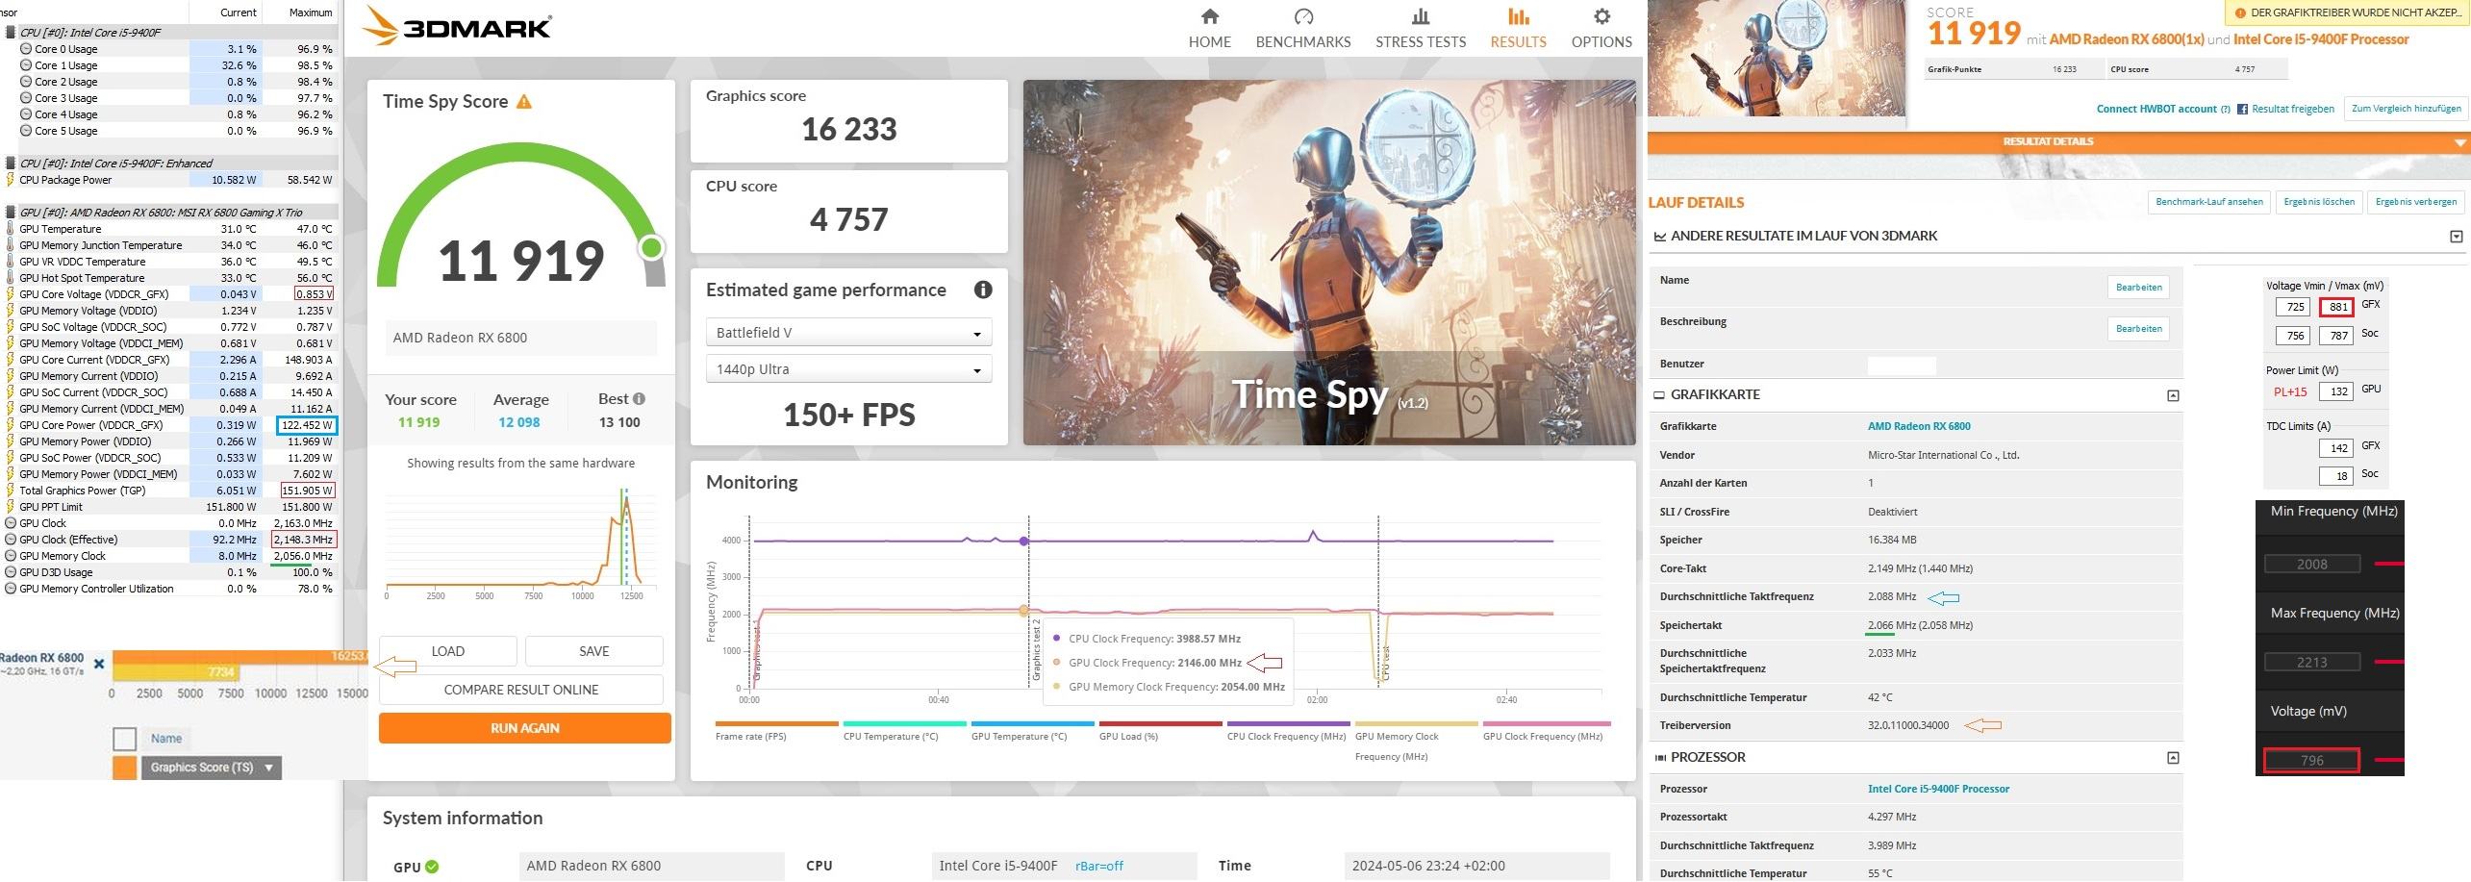2471x882 pixels.
Task: Click the thermometer icon of GPU Temperature row
Action: pyautogui.click(x=10, y=229)
